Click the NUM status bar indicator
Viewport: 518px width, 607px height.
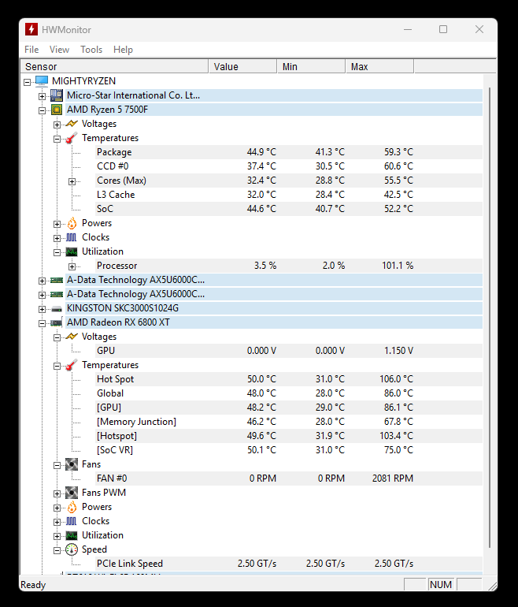[441, 585]
